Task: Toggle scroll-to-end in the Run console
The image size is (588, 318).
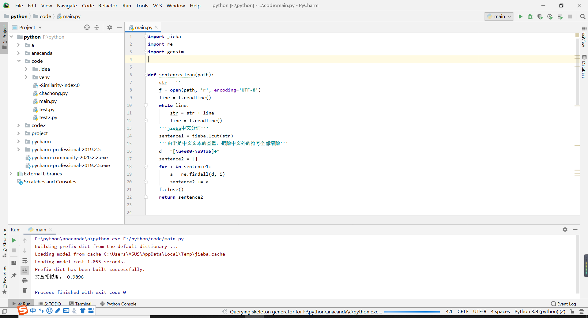Action: point(25,270)
